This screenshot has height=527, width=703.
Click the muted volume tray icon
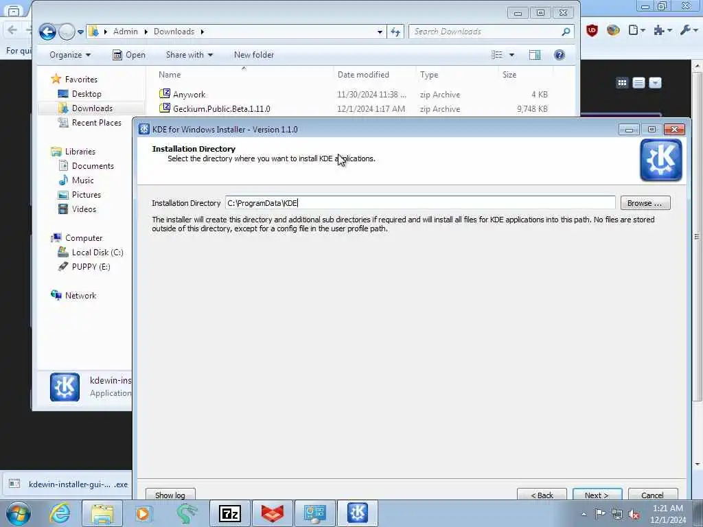[634, 515]
